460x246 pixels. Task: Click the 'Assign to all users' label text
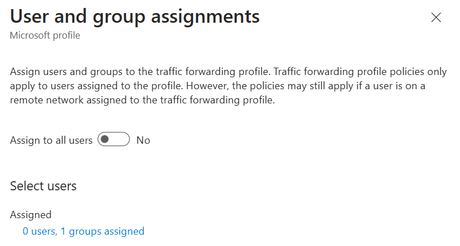[51, 140]
